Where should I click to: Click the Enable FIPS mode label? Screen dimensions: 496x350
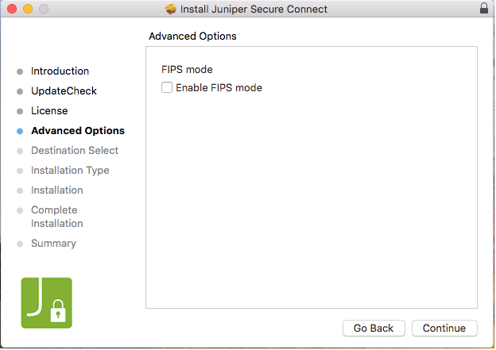pos(219,88)
